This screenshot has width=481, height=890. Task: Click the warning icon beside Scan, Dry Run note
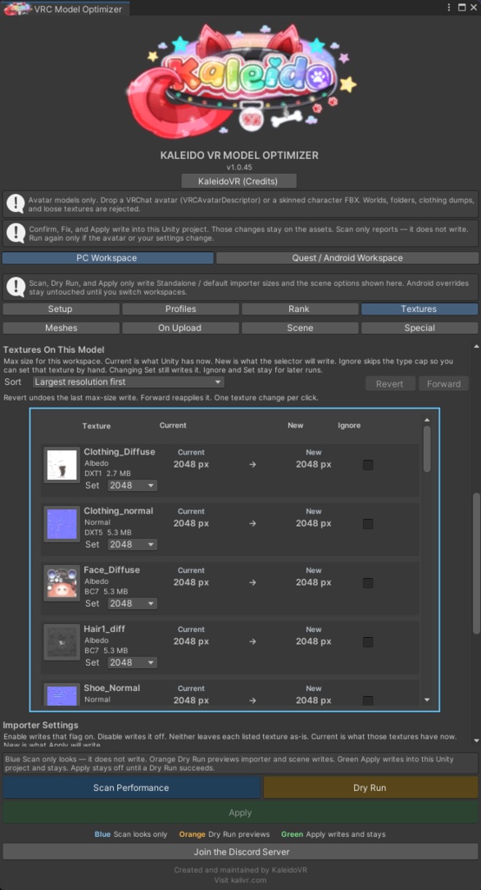tap(16, 288)
